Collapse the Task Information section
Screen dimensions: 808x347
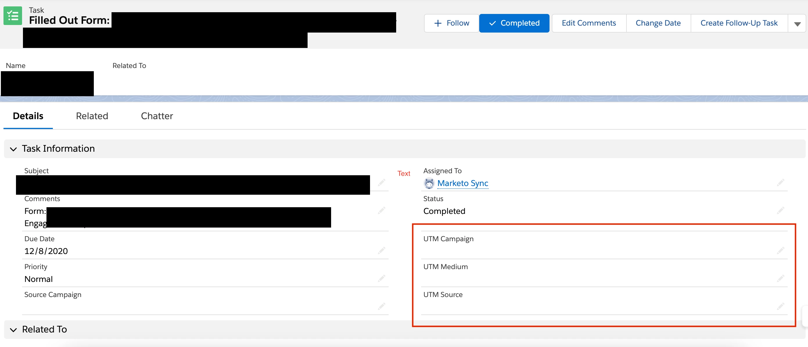point(13,149)
